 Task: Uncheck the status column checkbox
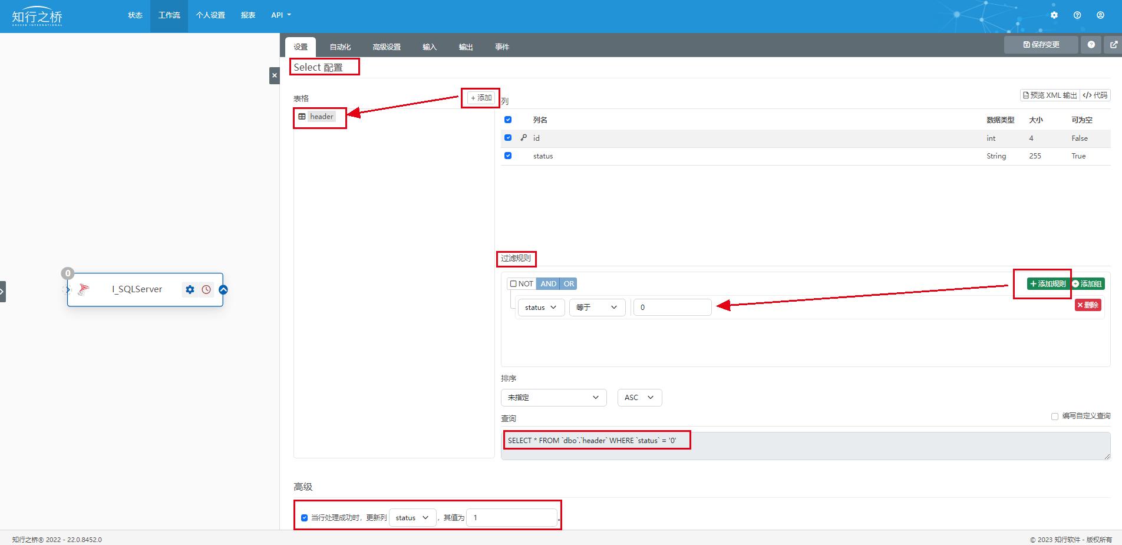click(508, 156)
